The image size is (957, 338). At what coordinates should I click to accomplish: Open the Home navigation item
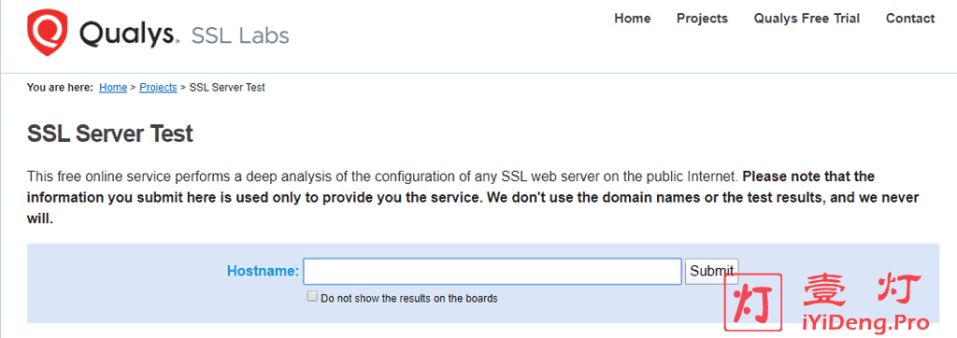(x=633, y=19)
